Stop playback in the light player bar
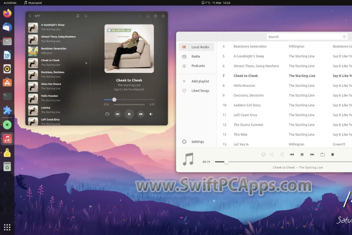352x235 pixels. click(333, 155)
